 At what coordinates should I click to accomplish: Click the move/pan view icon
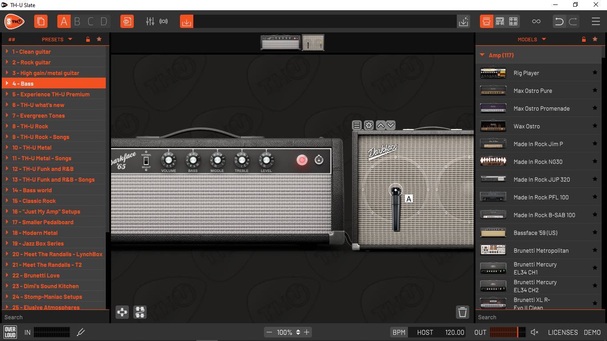click(x=122, y=312)
